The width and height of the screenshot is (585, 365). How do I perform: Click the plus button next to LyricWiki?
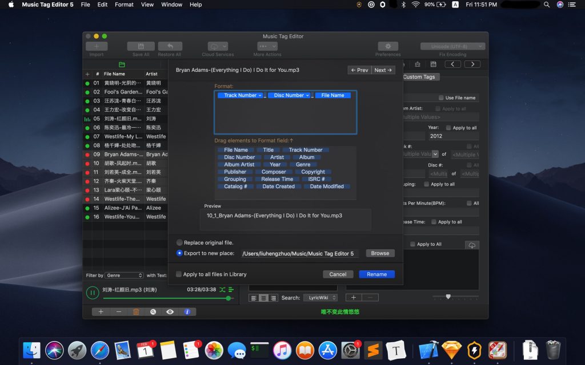pyautogui.click(x=354, y=297)
